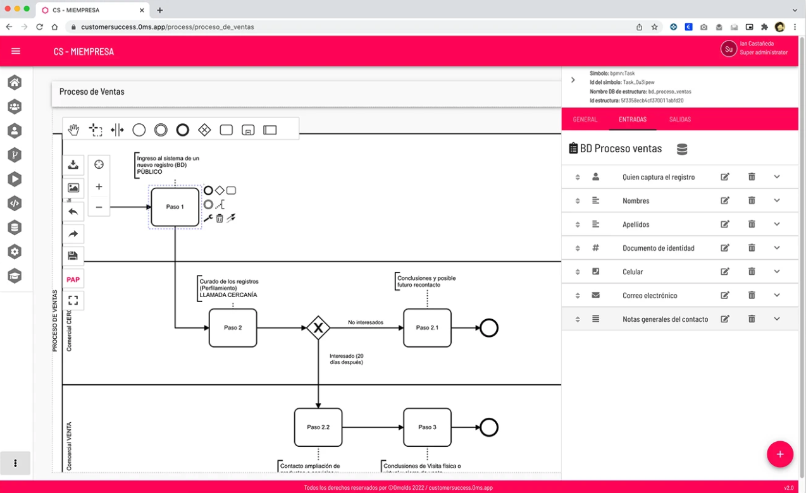The image size is (806, 493).
Task: Switch to the GENERAL tab
Action: click(585, 119)
